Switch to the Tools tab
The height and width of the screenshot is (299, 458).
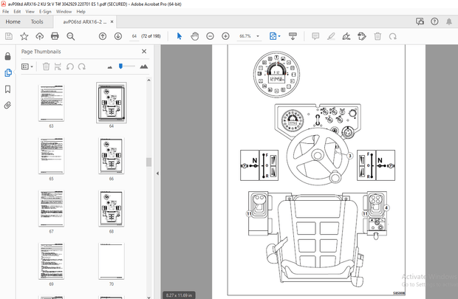coord(37,21)
